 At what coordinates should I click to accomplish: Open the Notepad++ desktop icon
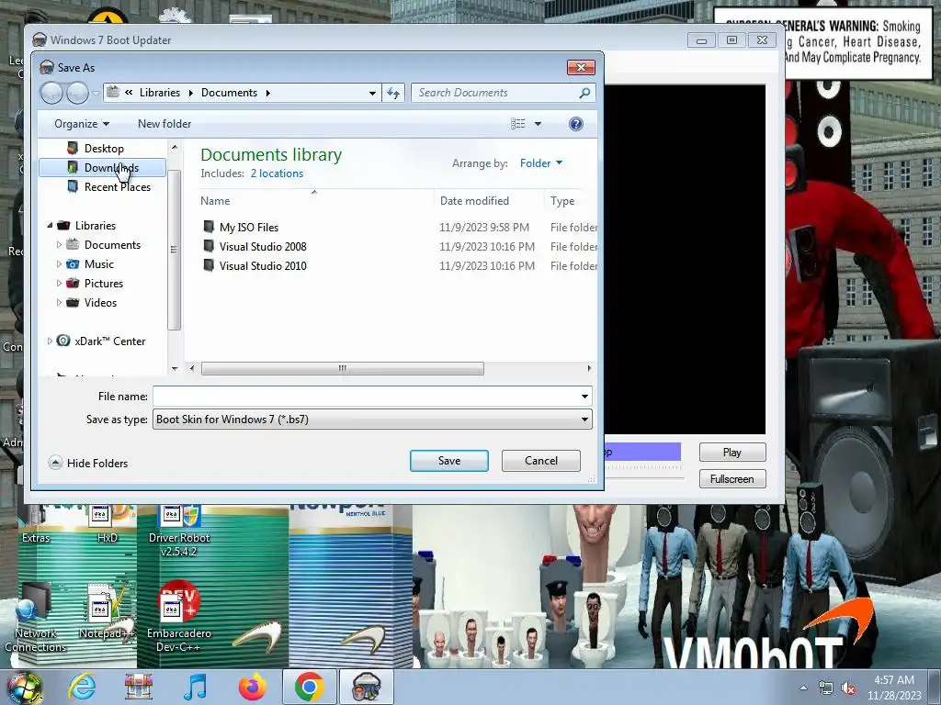point(106,611)
